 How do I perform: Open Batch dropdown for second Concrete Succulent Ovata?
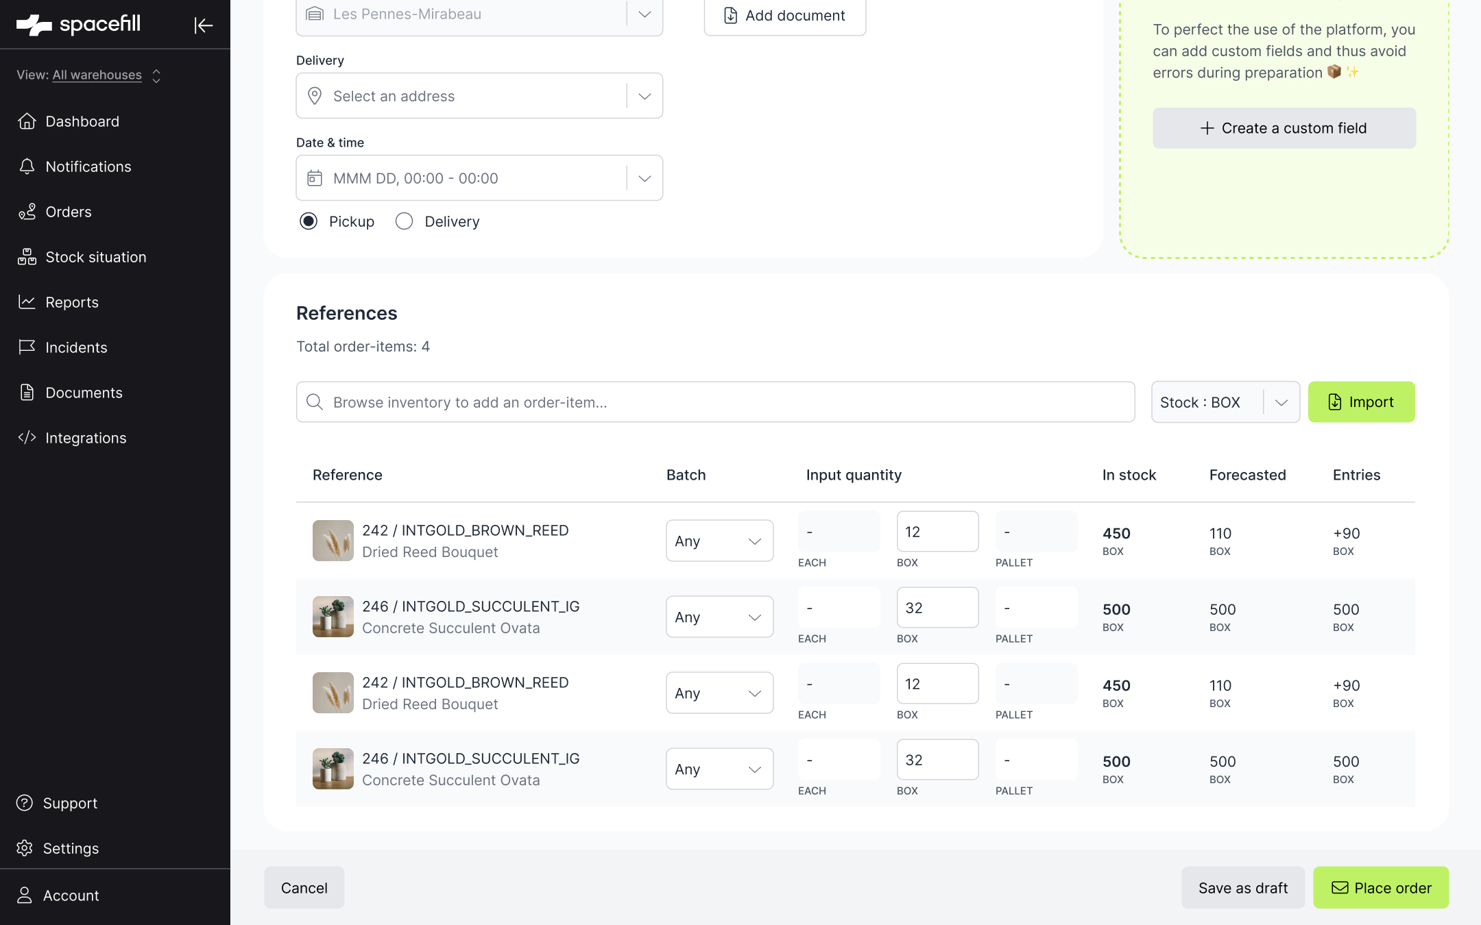720,769
